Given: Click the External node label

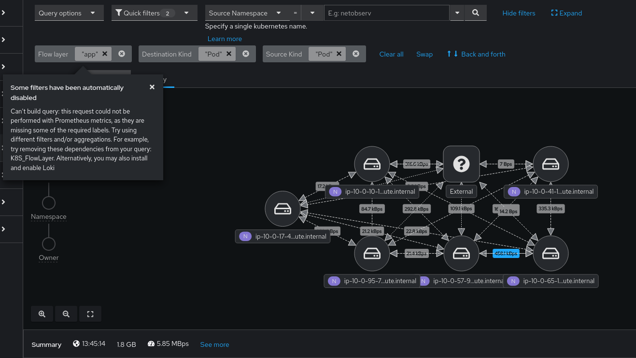Looking at the screenshot, I should (461, 192).
